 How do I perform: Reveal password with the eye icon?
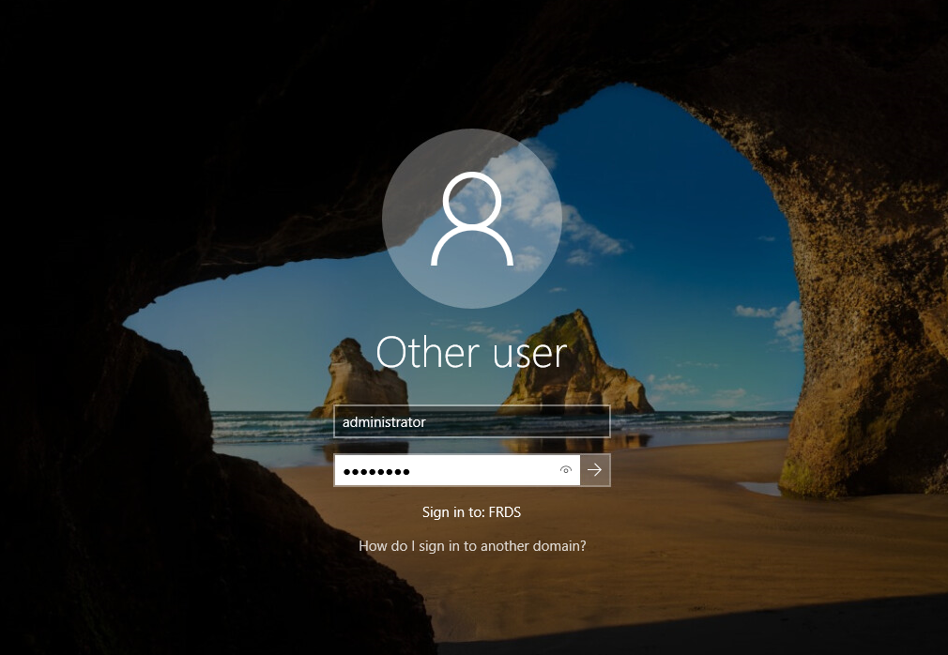[x=566, y=470]
